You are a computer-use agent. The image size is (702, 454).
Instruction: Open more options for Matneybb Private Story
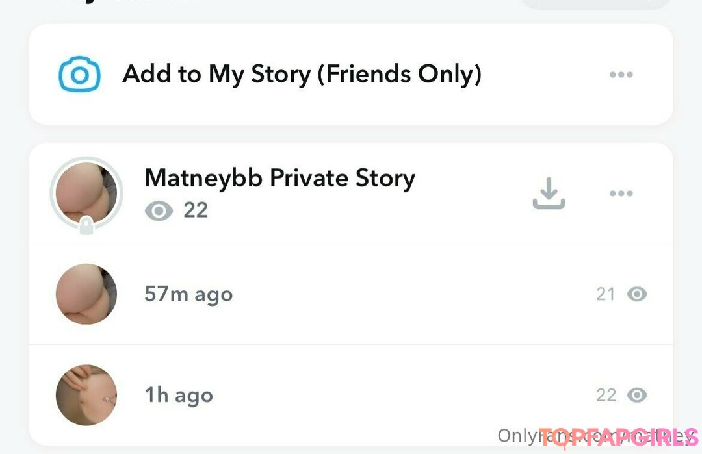click(x=621, y=194)
